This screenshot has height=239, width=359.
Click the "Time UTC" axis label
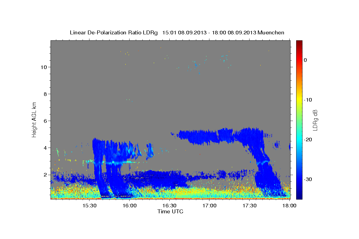(170, 212)
